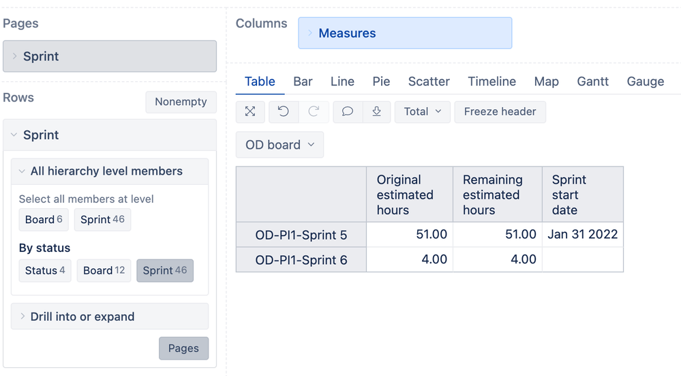Open the Total dropdown
The width and height of the screenshot is (681, 376).
click(422, 111)
